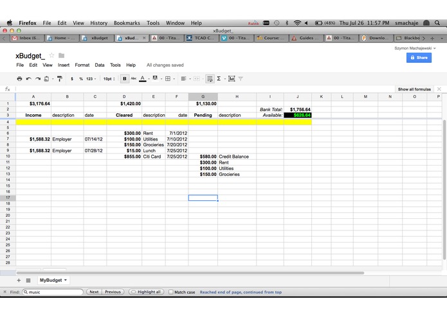Open Sigma functions dropdown arrow
447x317 pixels.
click(225, 79)
